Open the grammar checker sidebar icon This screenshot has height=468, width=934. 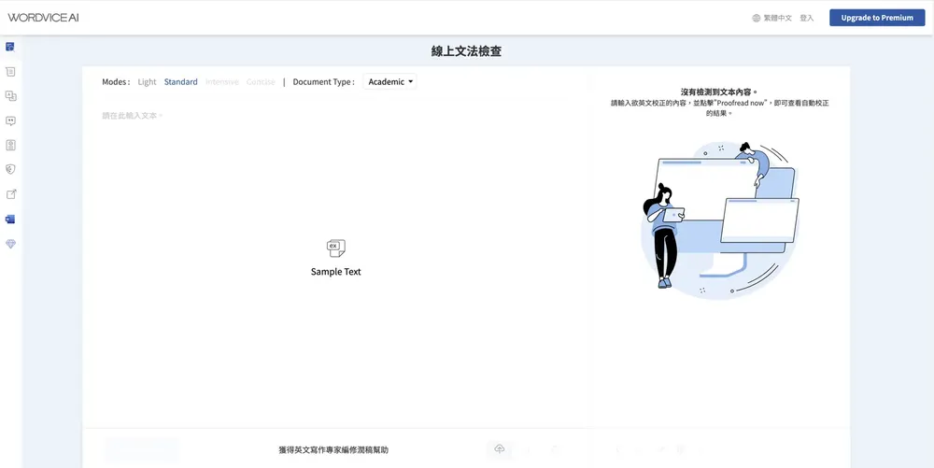(10, 47)
